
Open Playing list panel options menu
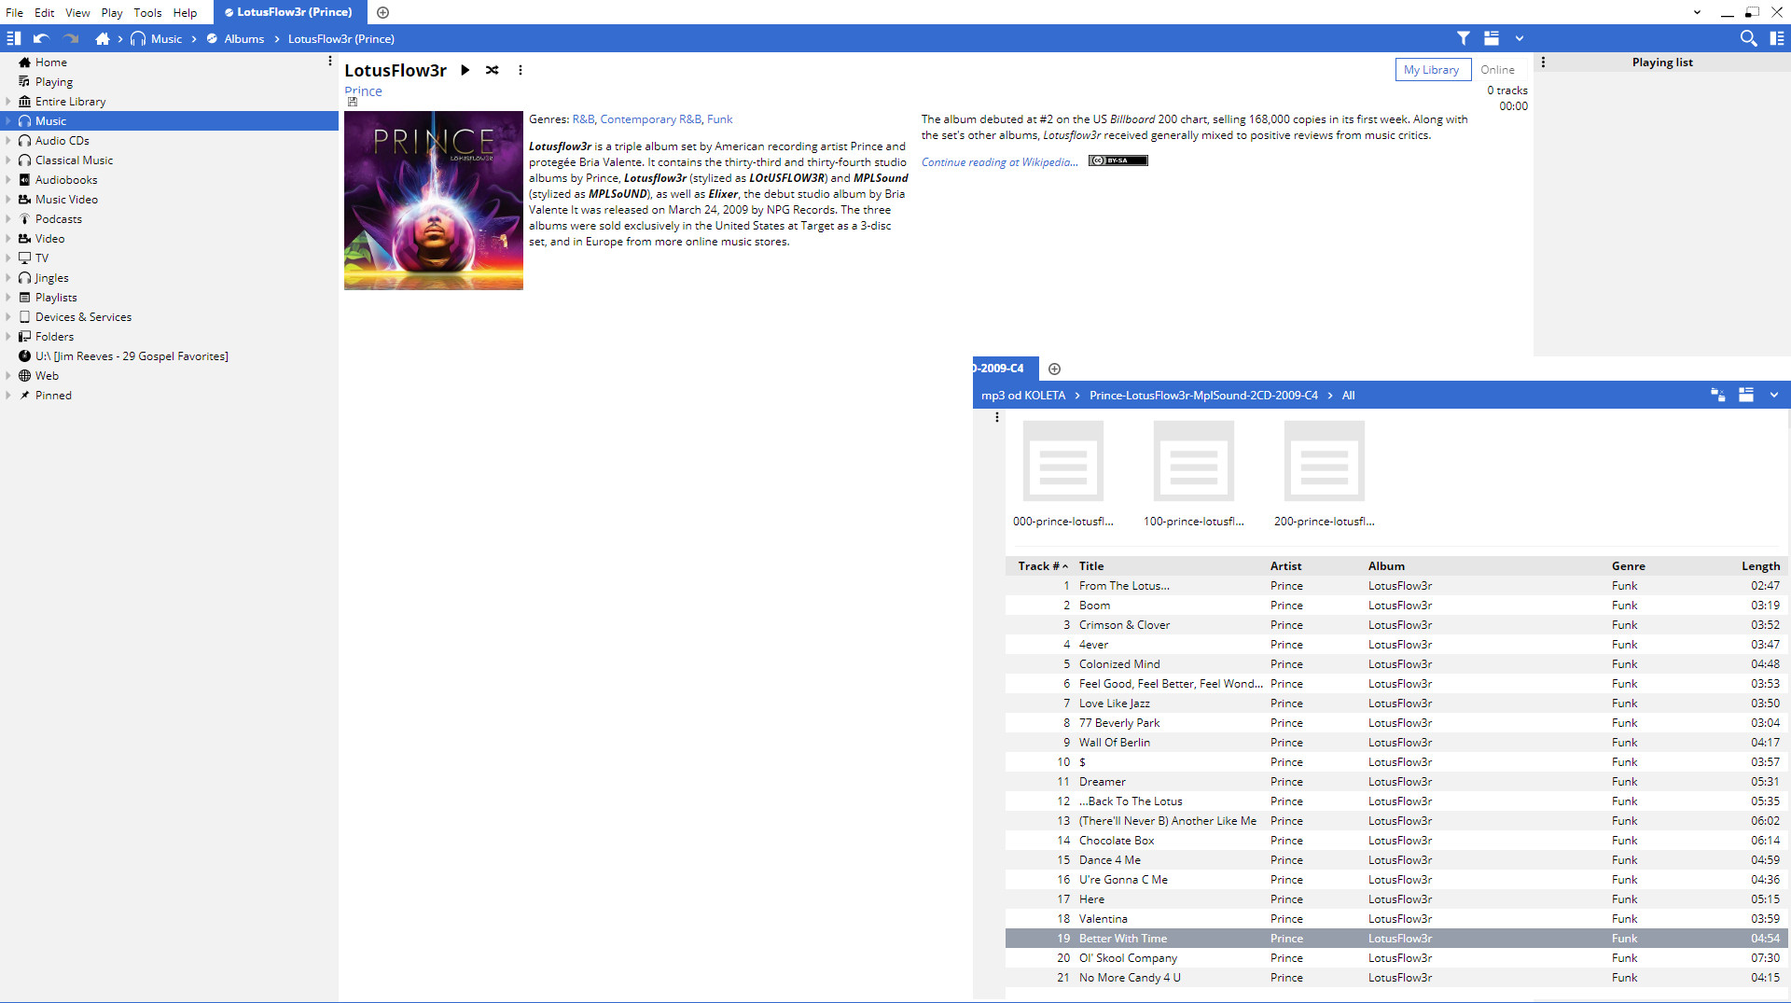click(x=1543, y=63)
